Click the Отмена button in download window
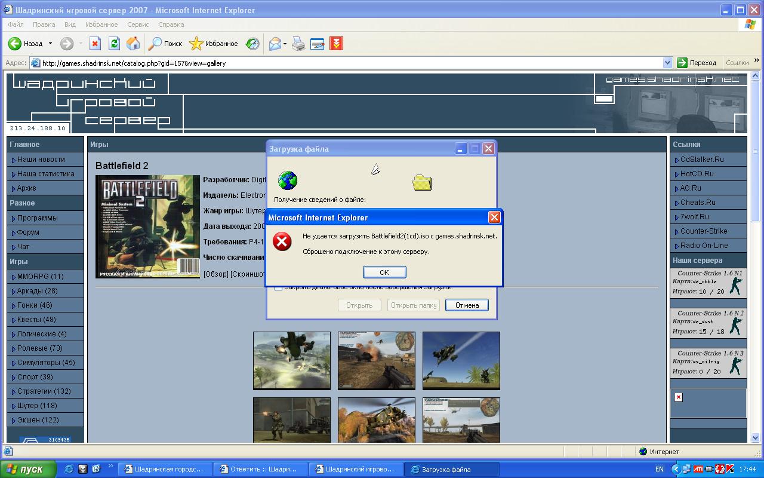The width and height of the screenshot is (764, 478). [467, 305]
